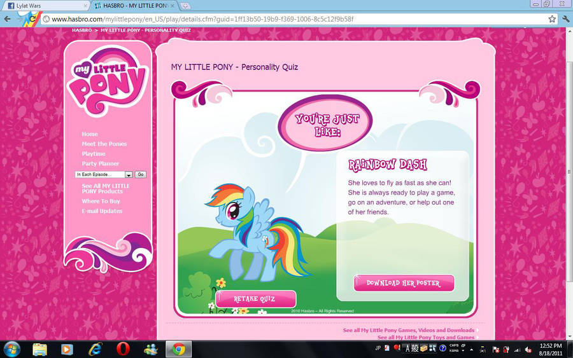Open Meet the Ponies link
573x358 pixels.
(x=104, y=144)
